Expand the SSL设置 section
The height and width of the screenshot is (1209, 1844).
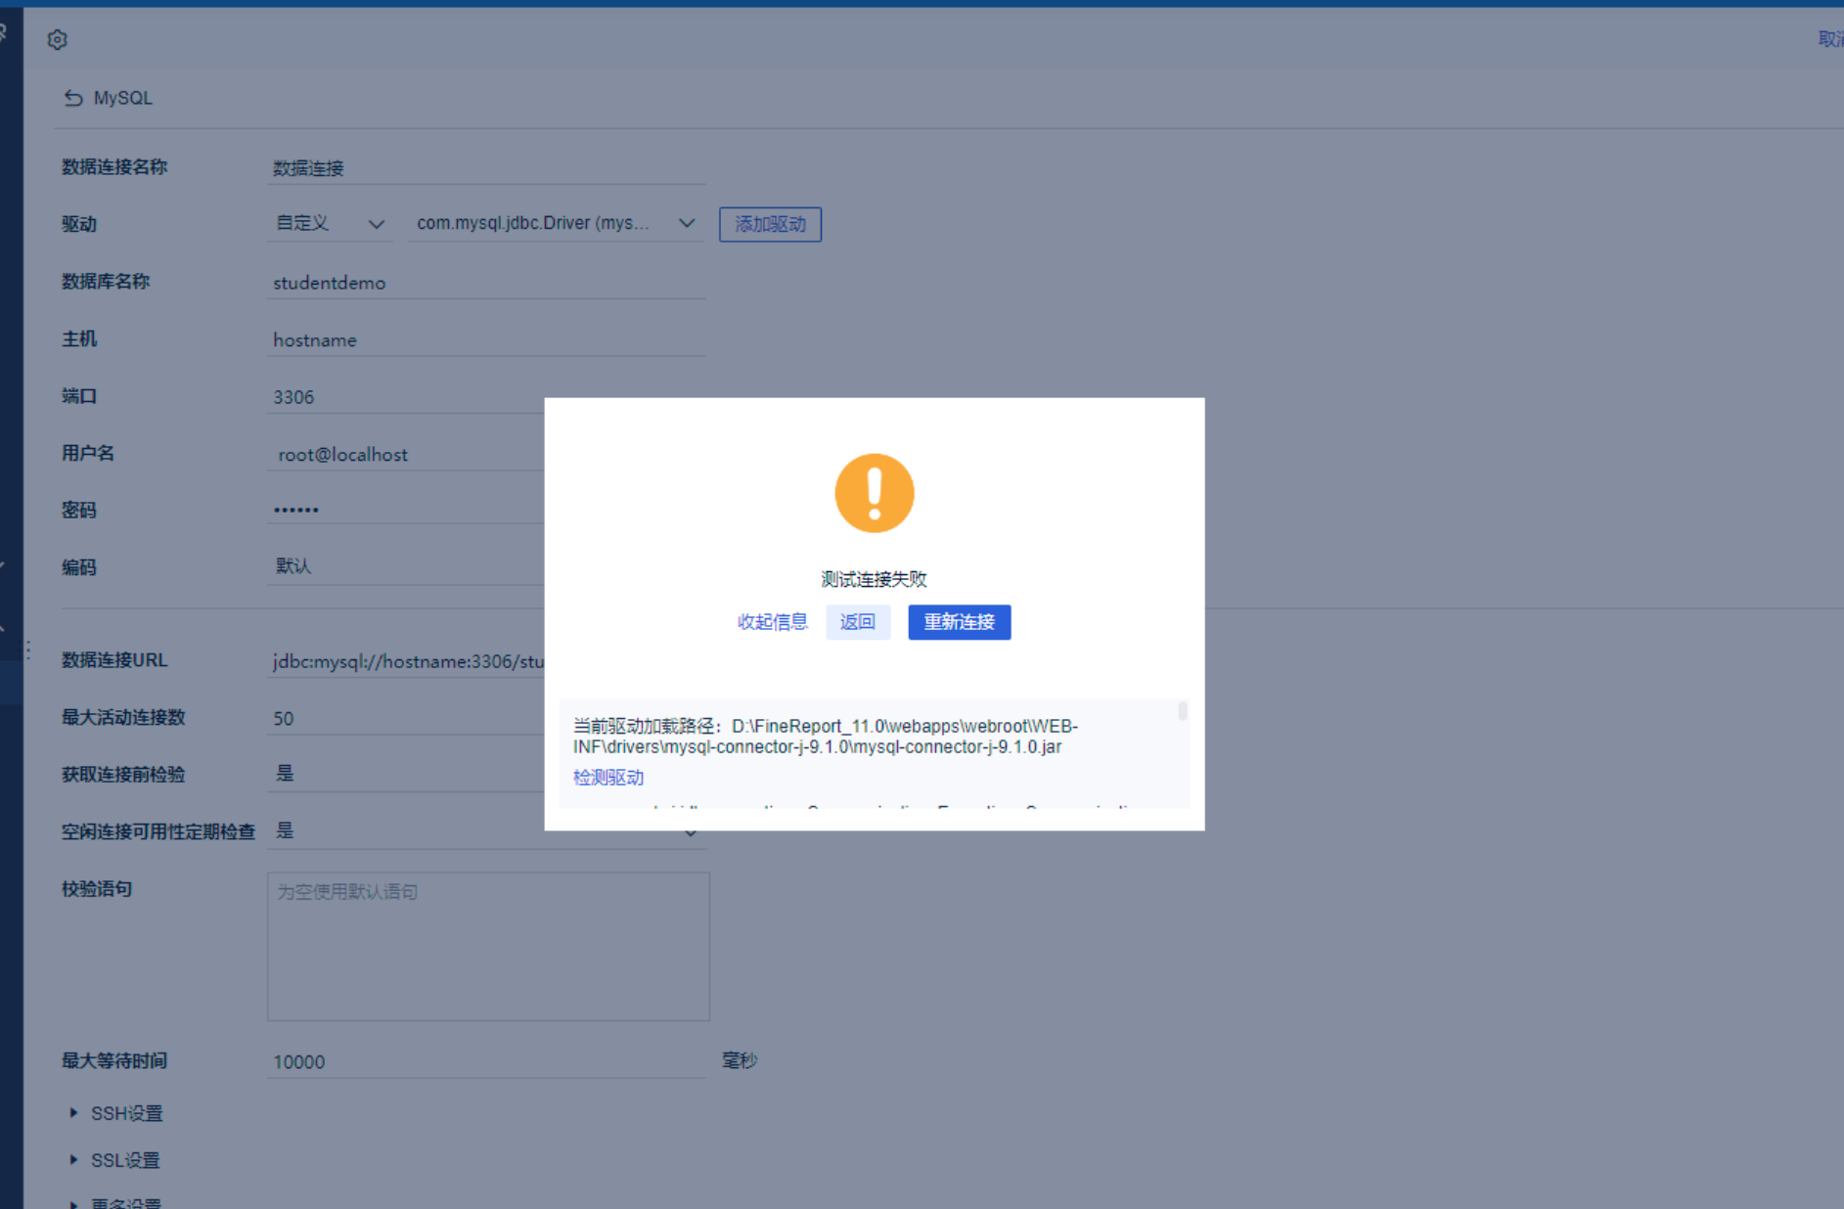click(114, 1160)
